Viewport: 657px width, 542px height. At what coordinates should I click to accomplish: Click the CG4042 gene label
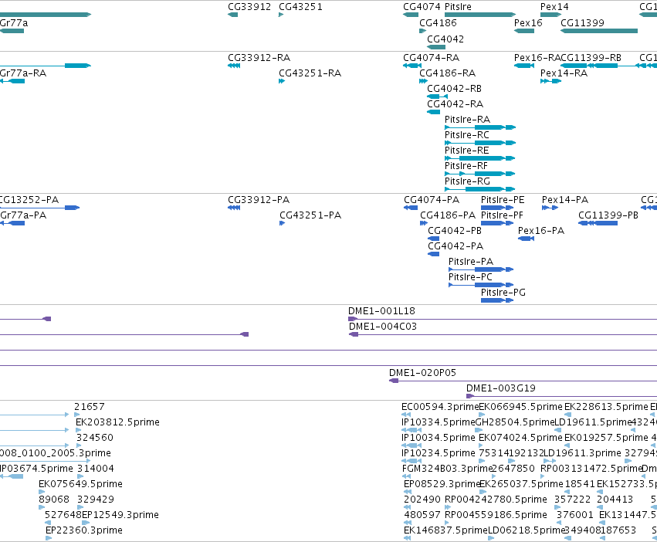(445, 39)
